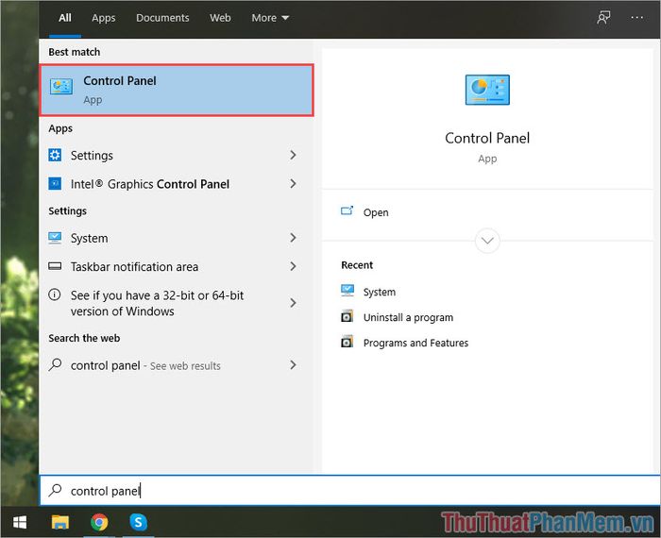Expand the 32-bit or 64-bit result chevron
The width and height of the screenshot is (661, 538).
click(x=293, y=303)
